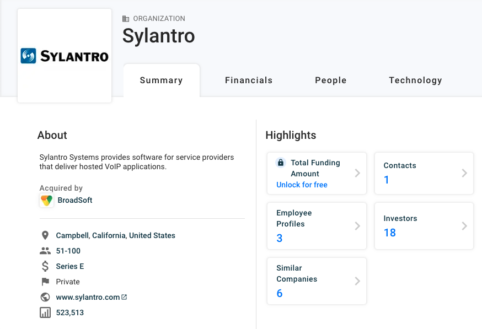Screen dimensions: 482x329
Task: Click the Sylantro logo thumbnail
Action: coord(65,56)
